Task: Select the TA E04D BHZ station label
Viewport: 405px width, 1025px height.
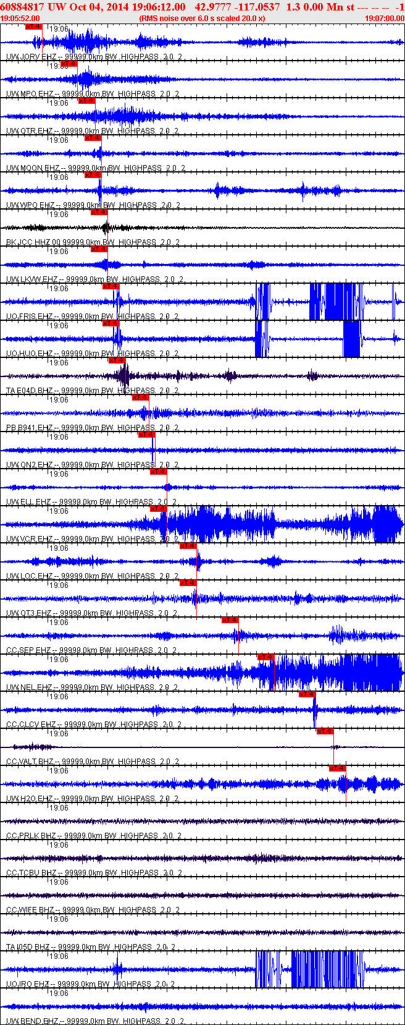Action: coord(93,391)
